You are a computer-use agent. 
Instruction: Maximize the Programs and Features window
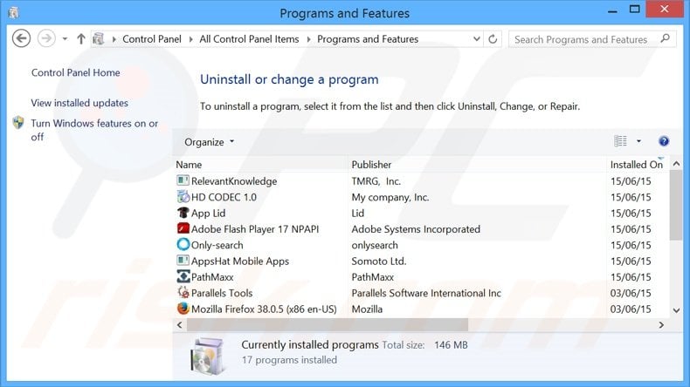635,10
